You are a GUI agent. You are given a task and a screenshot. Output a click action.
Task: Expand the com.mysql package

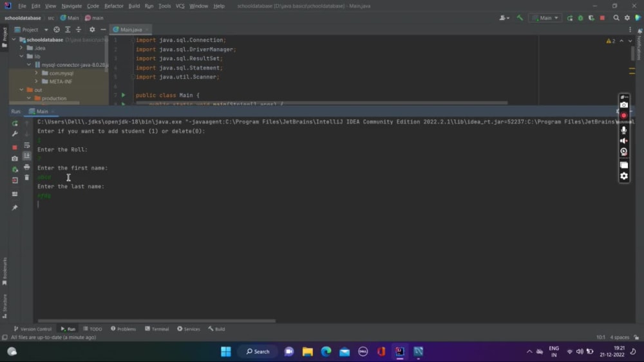tap(36, 73)
